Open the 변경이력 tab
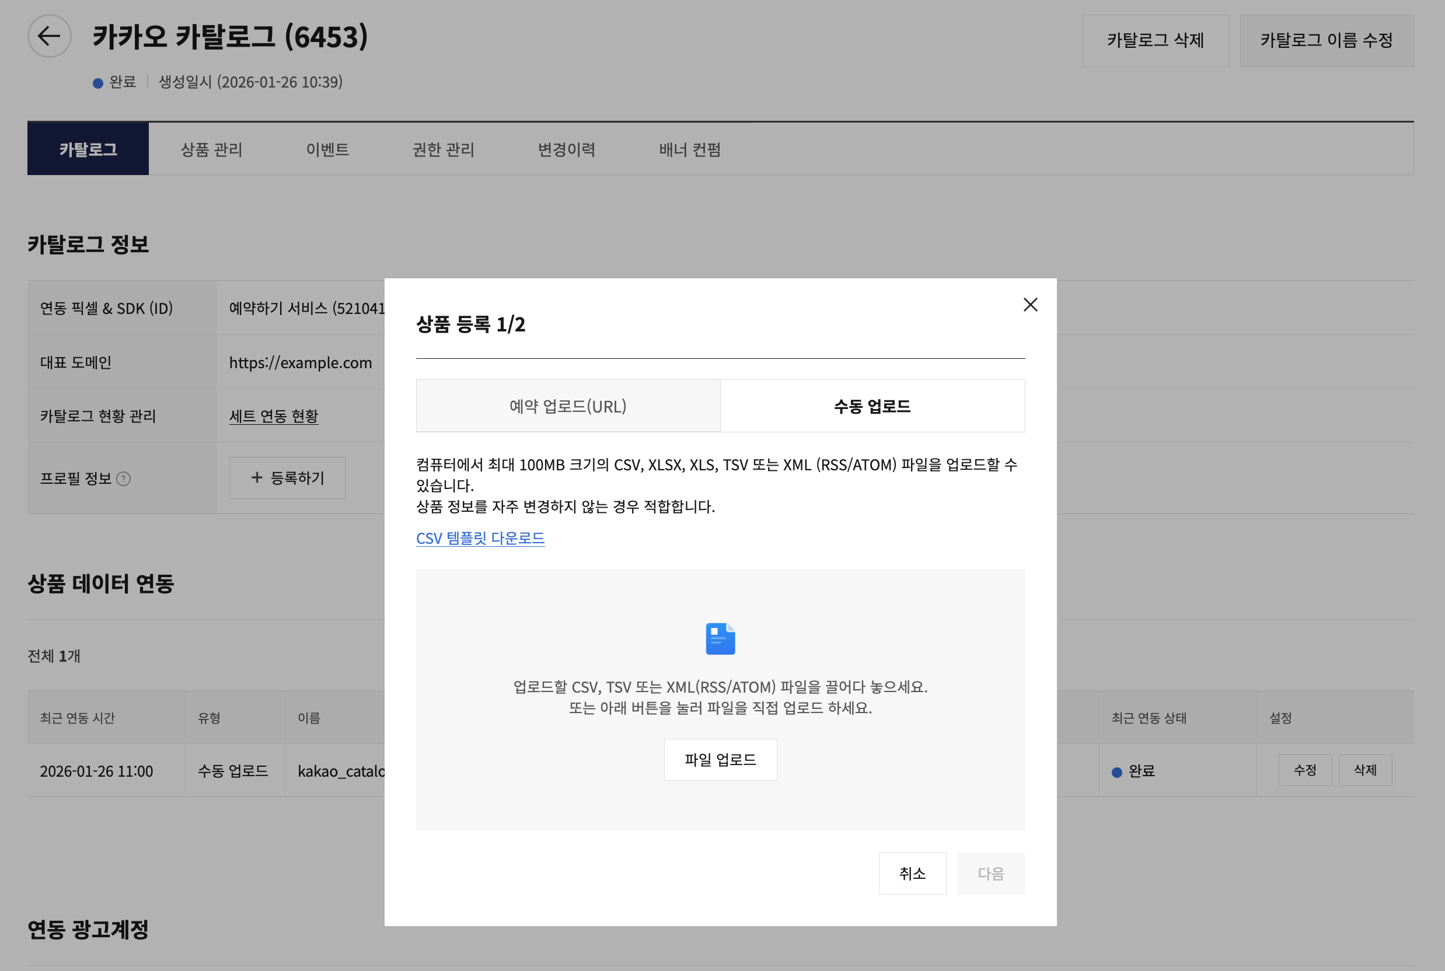The image size is (1445, 971). click(x=566, y=149)
